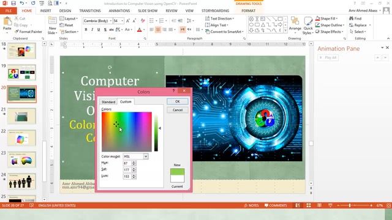Adjust the luminance slider bar
The width and height of the screenshot is (392, 220).
click(x=156, y=133)
